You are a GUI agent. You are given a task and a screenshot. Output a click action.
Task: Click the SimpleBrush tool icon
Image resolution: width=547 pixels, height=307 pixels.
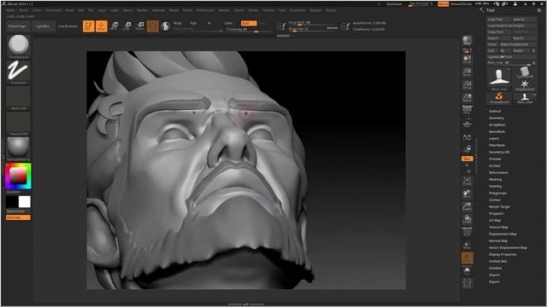pyautogui.click(x=499, y=97)
